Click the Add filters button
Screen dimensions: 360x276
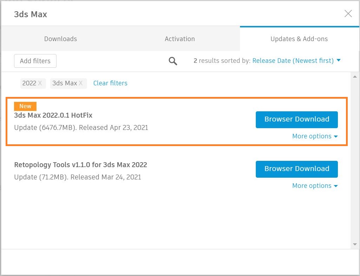point(35,61)
